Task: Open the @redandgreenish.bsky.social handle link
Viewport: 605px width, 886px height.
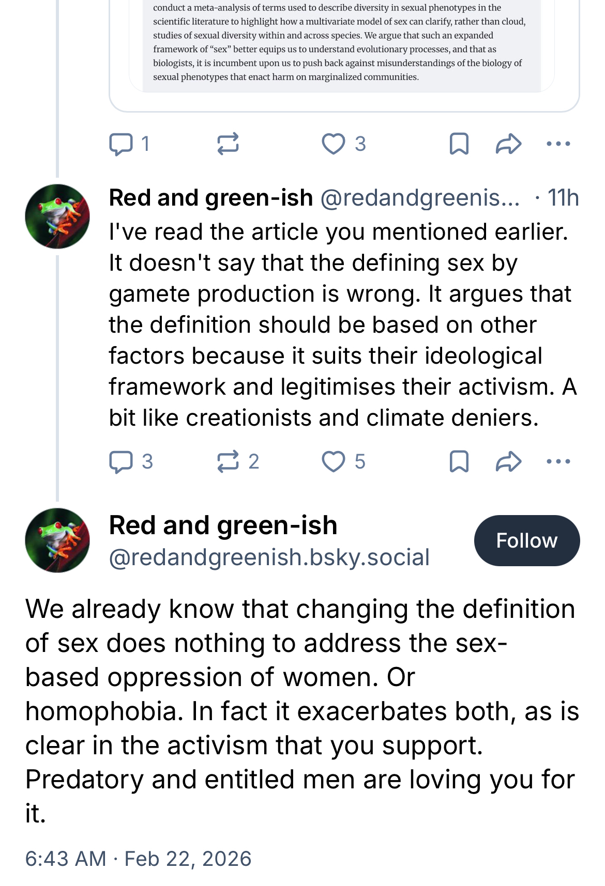Action: coord(269,557)
